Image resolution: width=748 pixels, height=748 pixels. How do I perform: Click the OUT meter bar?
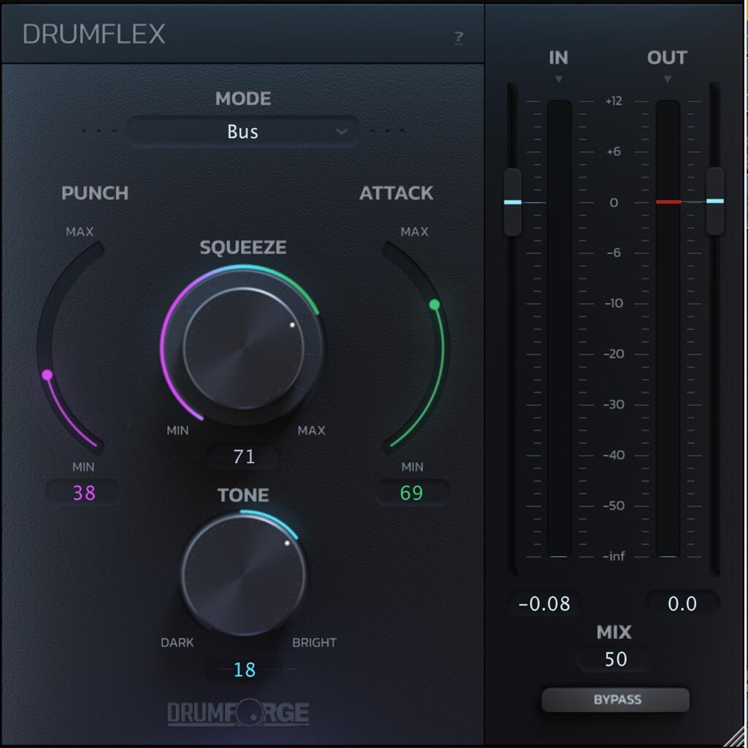[668, 329]
